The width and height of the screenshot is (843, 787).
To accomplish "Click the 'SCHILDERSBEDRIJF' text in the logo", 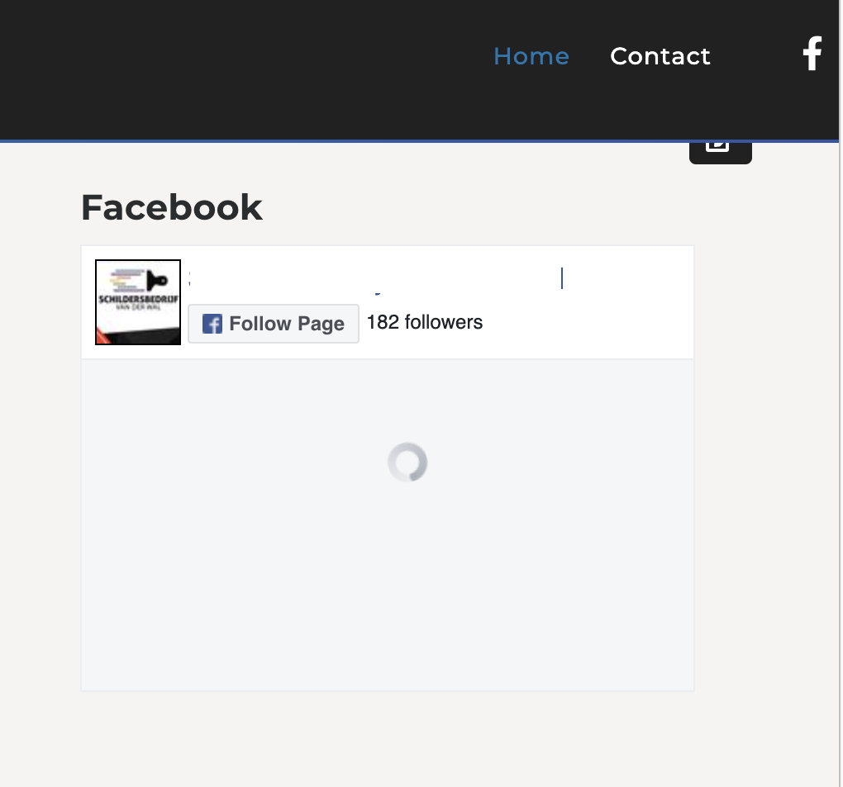I will tap(137, 298).
